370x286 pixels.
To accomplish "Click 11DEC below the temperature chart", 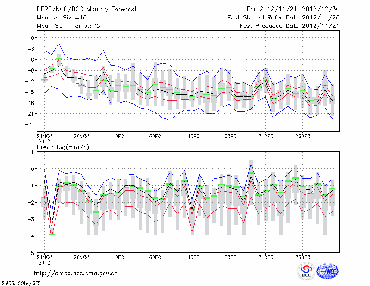I will coord(192,136).
